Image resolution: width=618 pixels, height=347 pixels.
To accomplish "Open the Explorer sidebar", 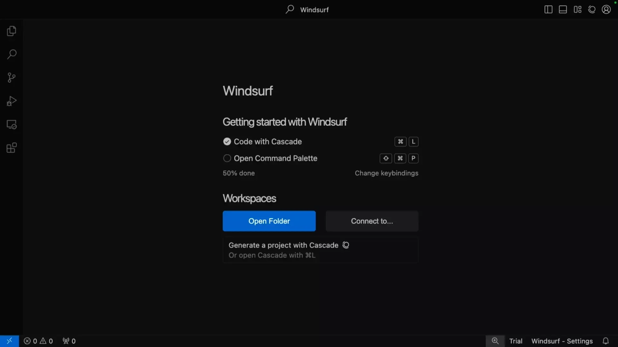I will 11,31.
